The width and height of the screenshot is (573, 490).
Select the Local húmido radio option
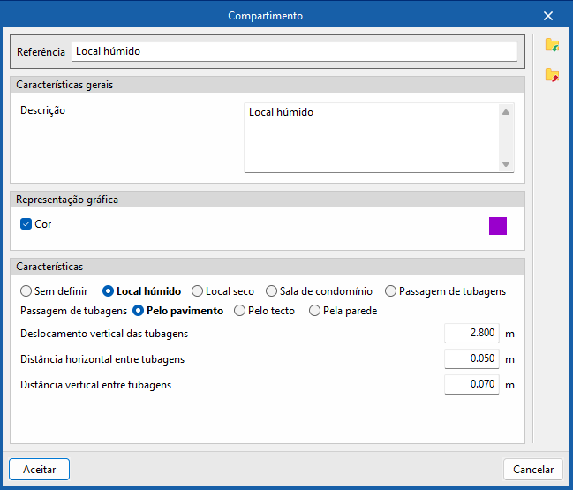coord(109,291)
